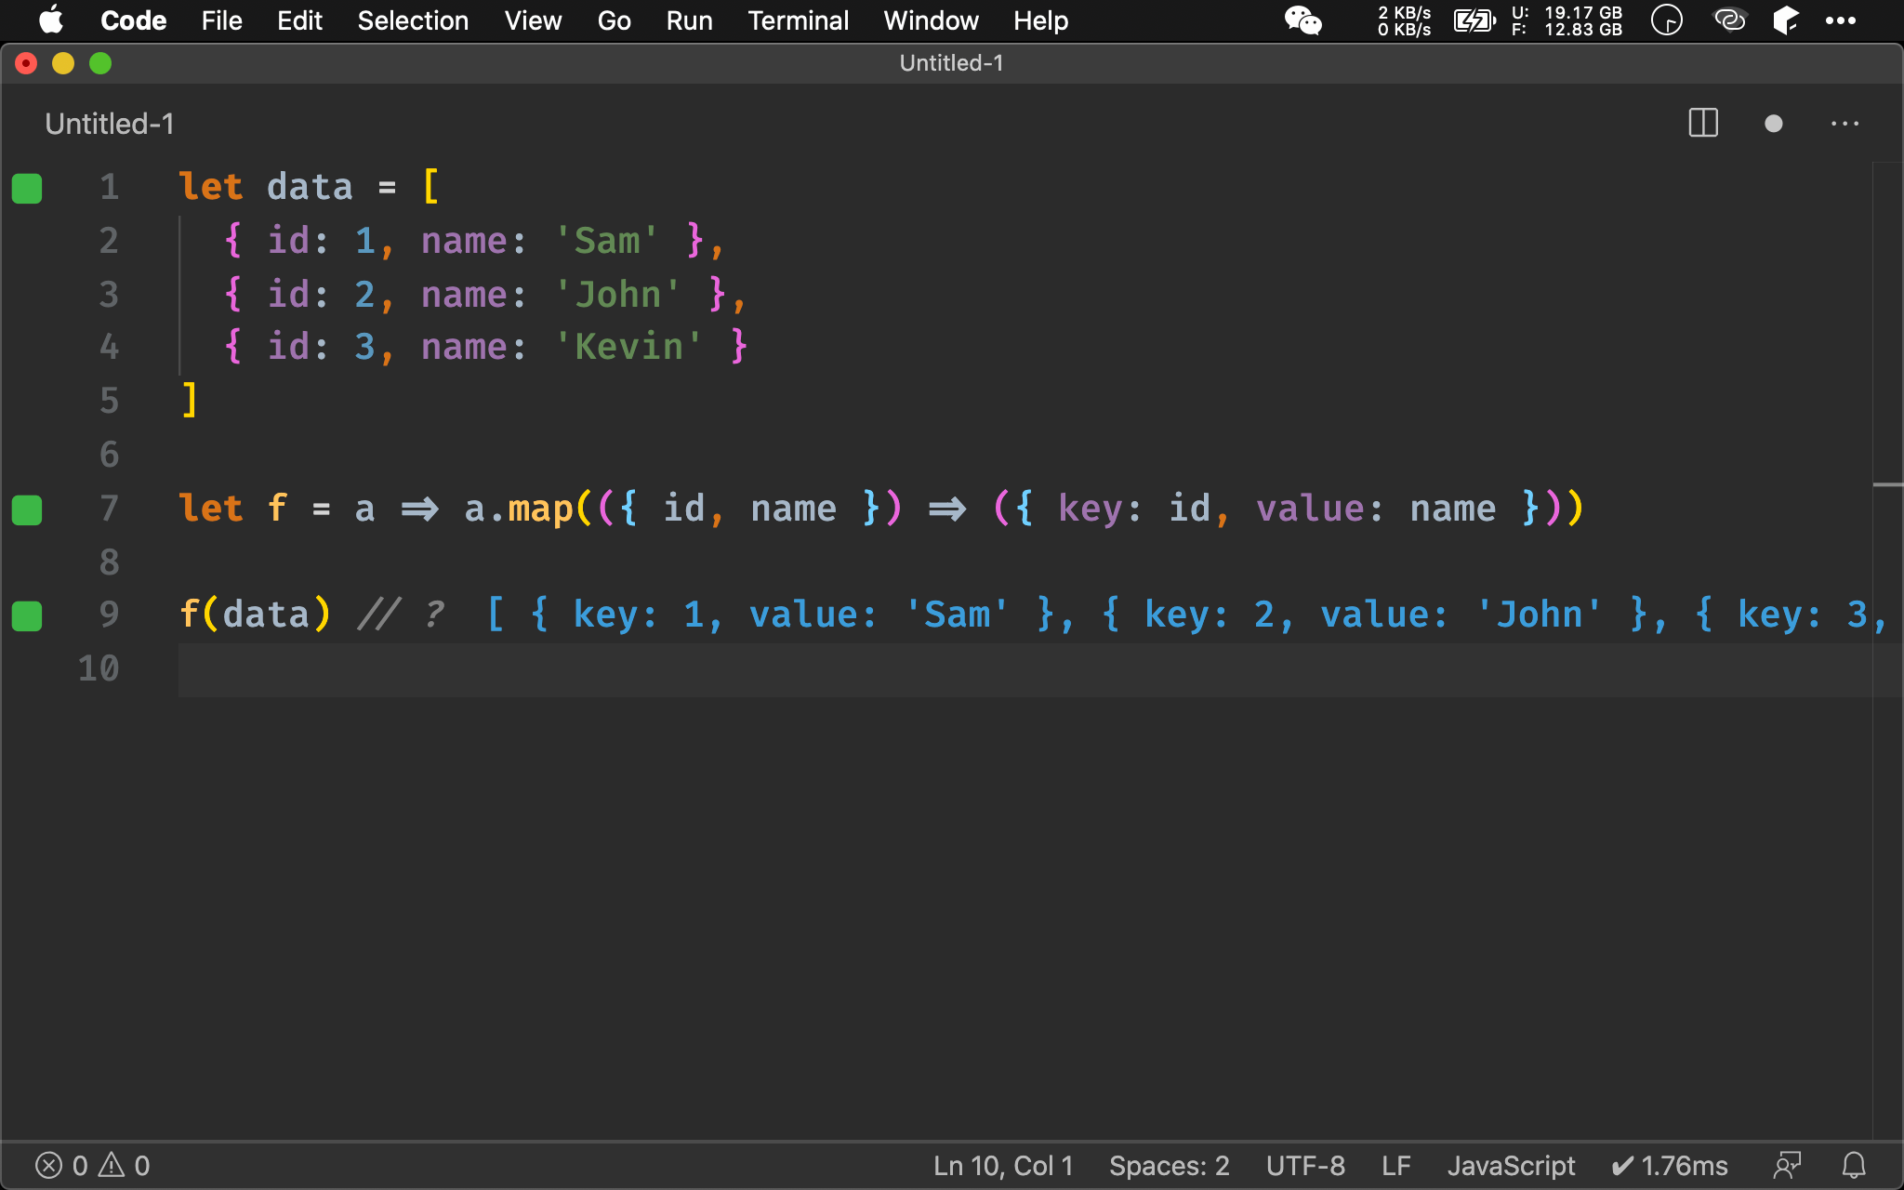The height and width of the screenshot is (1190, 1904).
Task: Open the errors and warnings problems panel
Action: 92,1166
